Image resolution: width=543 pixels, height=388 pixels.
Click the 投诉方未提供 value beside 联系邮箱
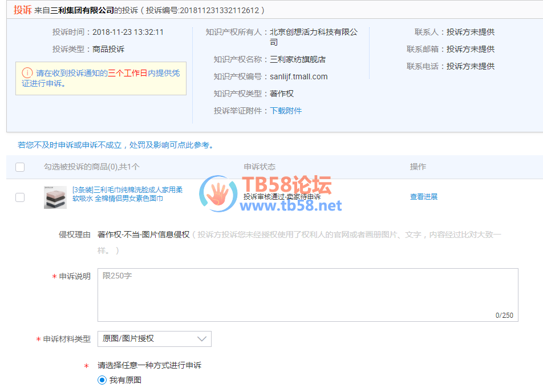point(470,49)
